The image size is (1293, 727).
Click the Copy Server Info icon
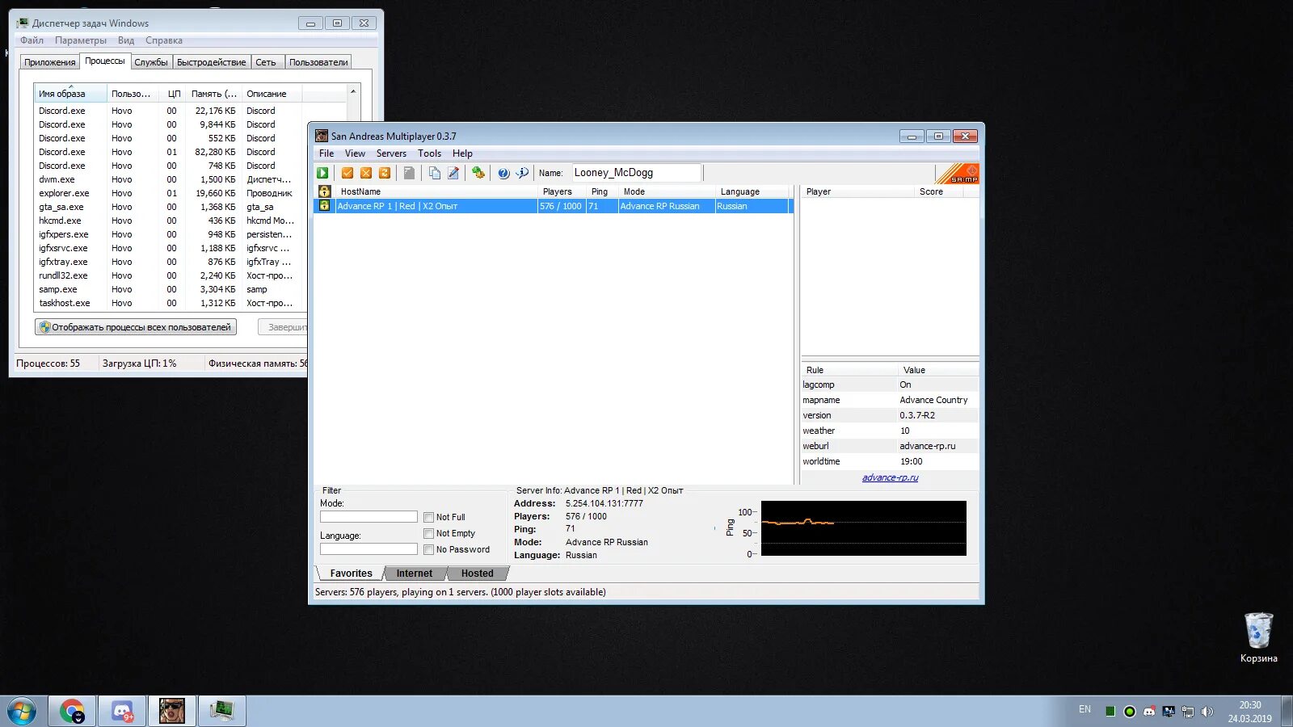(435, 173)
